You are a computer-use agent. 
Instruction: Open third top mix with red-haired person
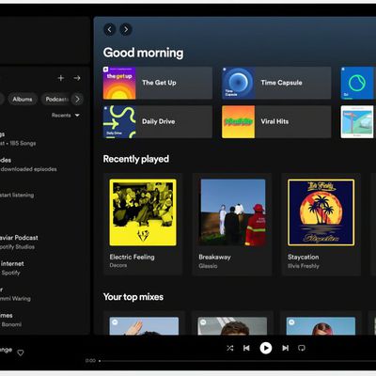coord(321,326)
